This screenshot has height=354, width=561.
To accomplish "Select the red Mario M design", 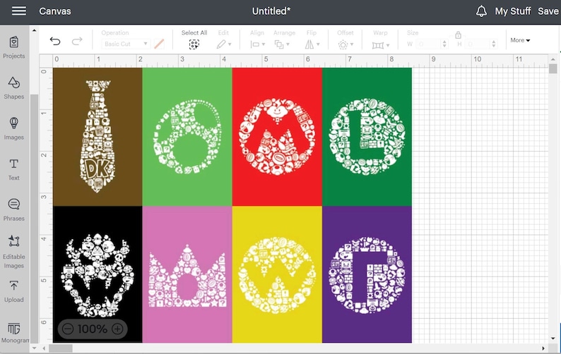I will point(277,137).
